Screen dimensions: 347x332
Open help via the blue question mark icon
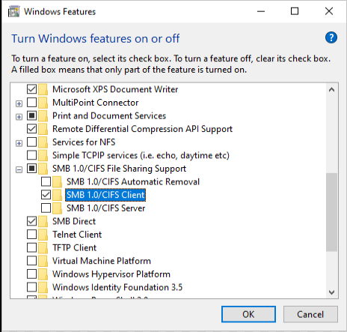[x=331, y=37]
